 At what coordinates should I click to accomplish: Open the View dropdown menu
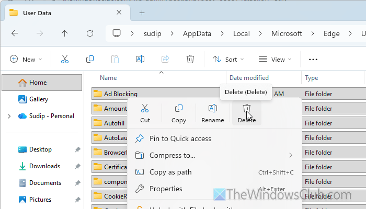[x=275, y=59]
